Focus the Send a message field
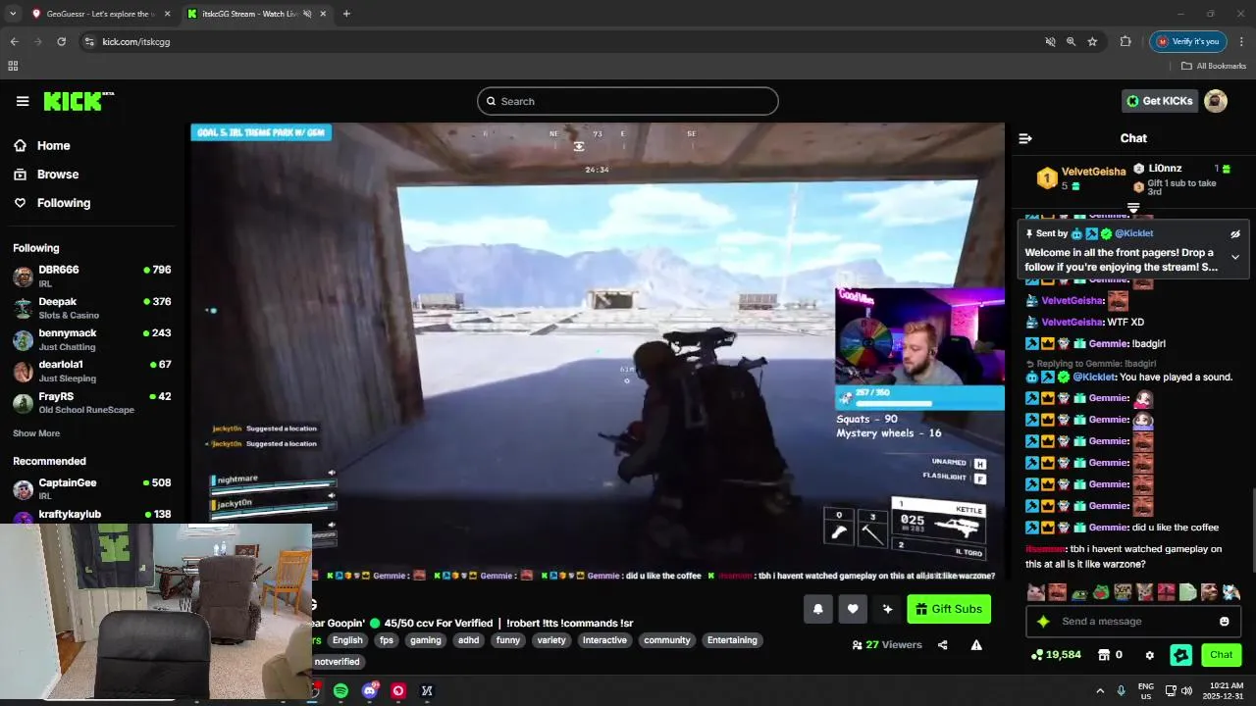Viewport: 1256px width, 706px height. pos(1133,621)
